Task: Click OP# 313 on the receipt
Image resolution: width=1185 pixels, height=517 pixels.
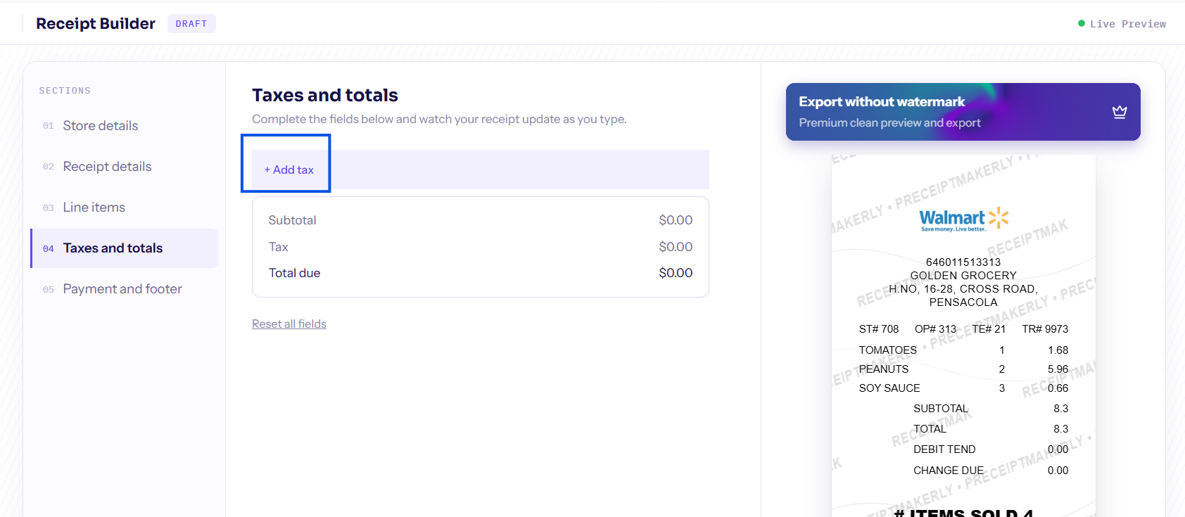Action: (935, 329)
